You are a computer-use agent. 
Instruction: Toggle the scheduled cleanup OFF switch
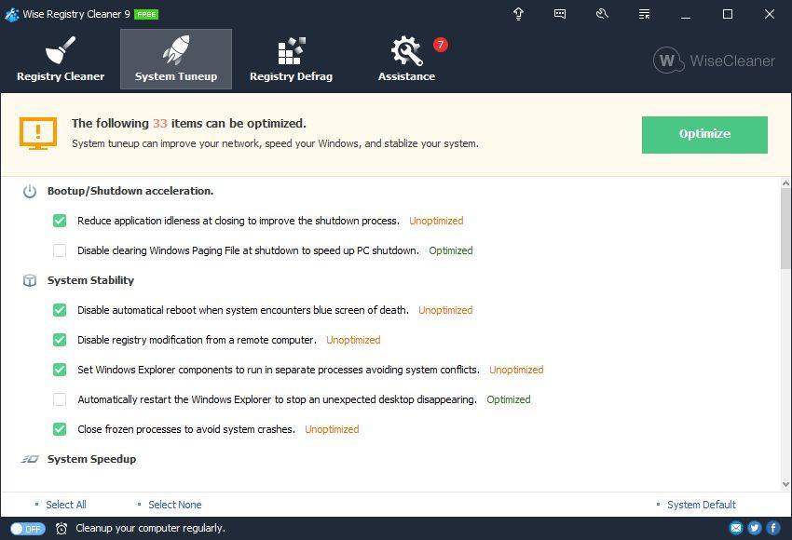point(28,528)
